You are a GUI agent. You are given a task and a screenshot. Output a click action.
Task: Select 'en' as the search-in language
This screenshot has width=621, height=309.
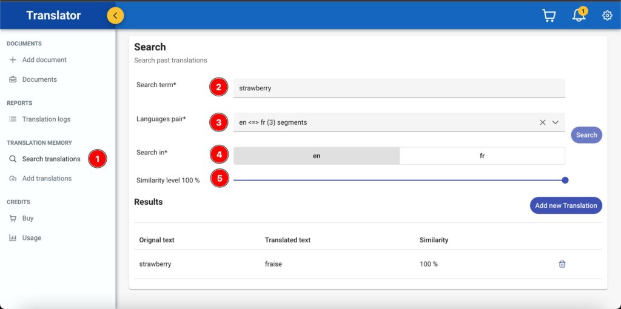[317, 156]
